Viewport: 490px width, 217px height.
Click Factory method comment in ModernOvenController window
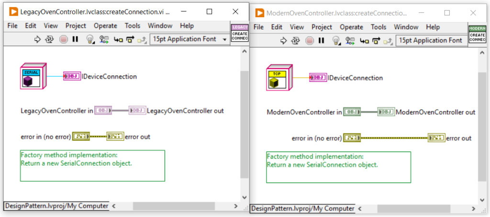(338, 167)
